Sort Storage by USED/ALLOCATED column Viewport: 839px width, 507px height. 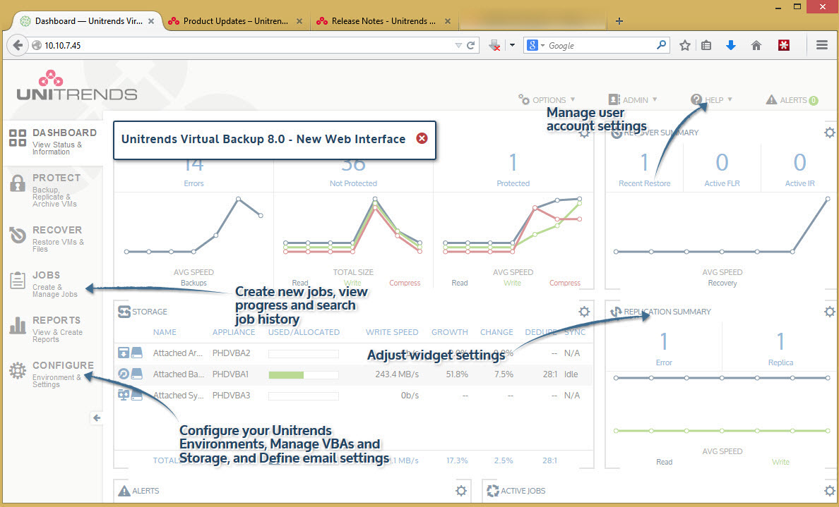click(304, 331)
